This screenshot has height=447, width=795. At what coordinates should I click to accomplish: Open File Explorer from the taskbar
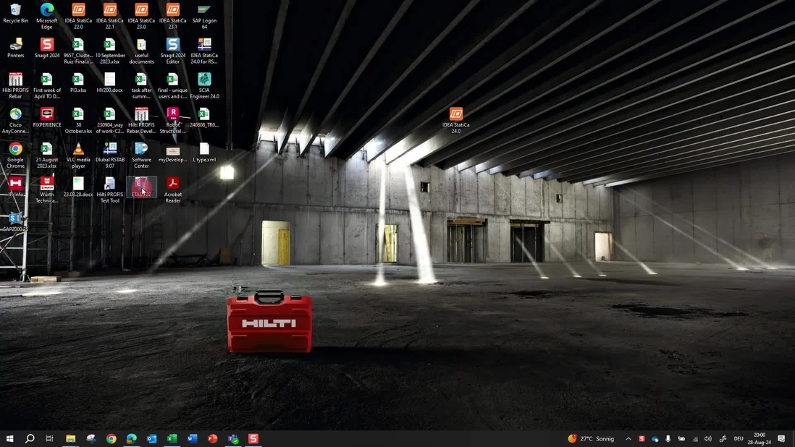click(x=70, y=438)
